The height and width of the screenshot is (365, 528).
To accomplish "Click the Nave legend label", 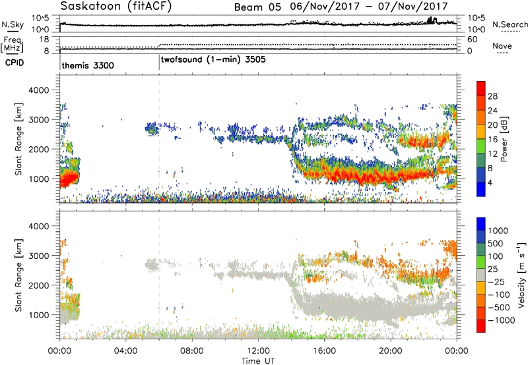I will coord(502,45).
